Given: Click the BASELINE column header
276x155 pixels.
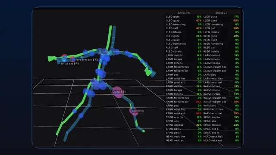Looking at the screenshot, I should [x=184, y=13].
